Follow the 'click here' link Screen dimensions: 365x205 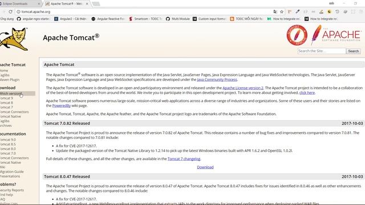click(307, 92)
